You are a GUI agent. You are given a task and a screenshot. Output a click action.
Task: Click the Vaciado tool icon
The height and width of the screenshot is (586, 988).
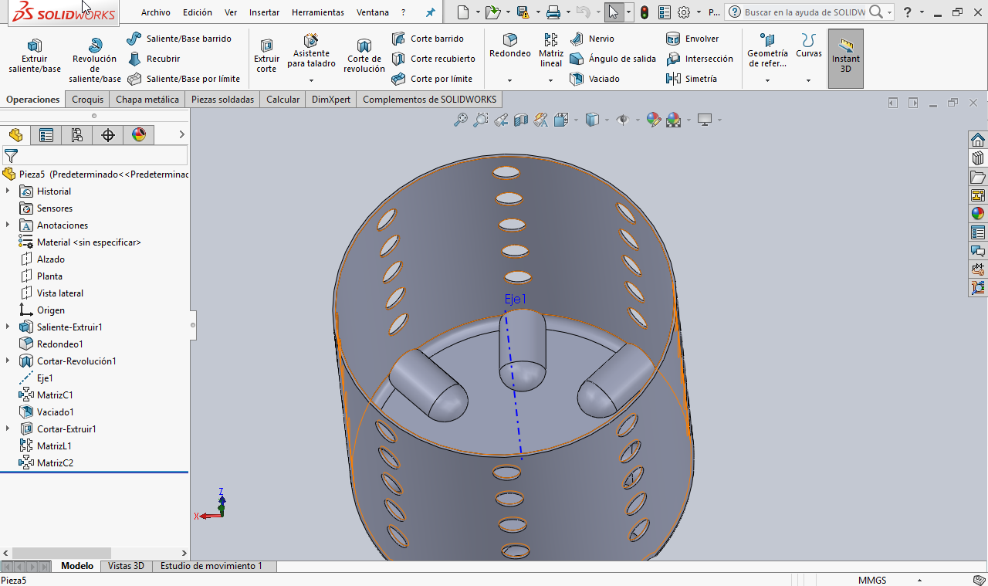pyautogui.click(x=577, y=79)
